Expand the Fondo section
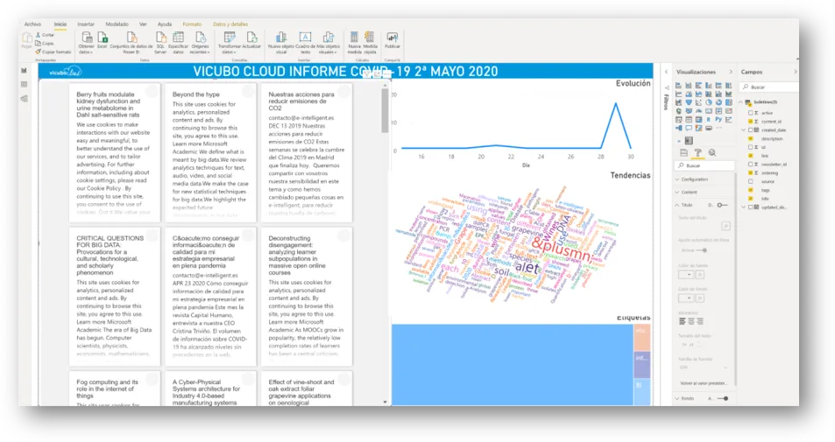Screen dimensions: 835x442 (x=677, y=398)
